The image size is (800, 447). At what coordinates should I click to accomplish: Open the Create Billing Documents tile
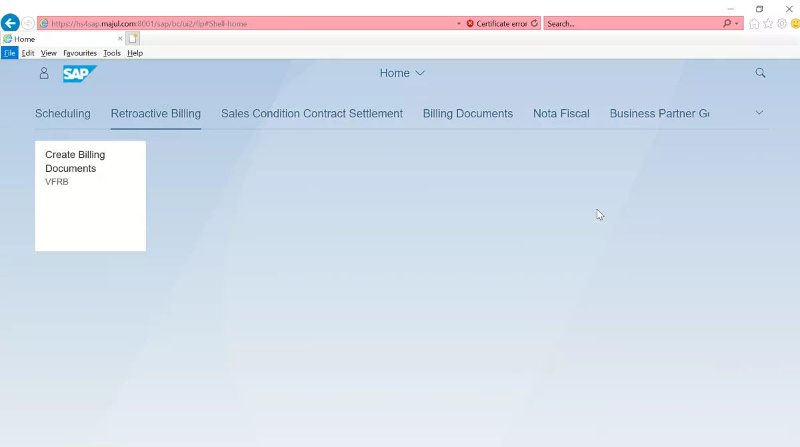pyautogui.click(x=91, y=196)
